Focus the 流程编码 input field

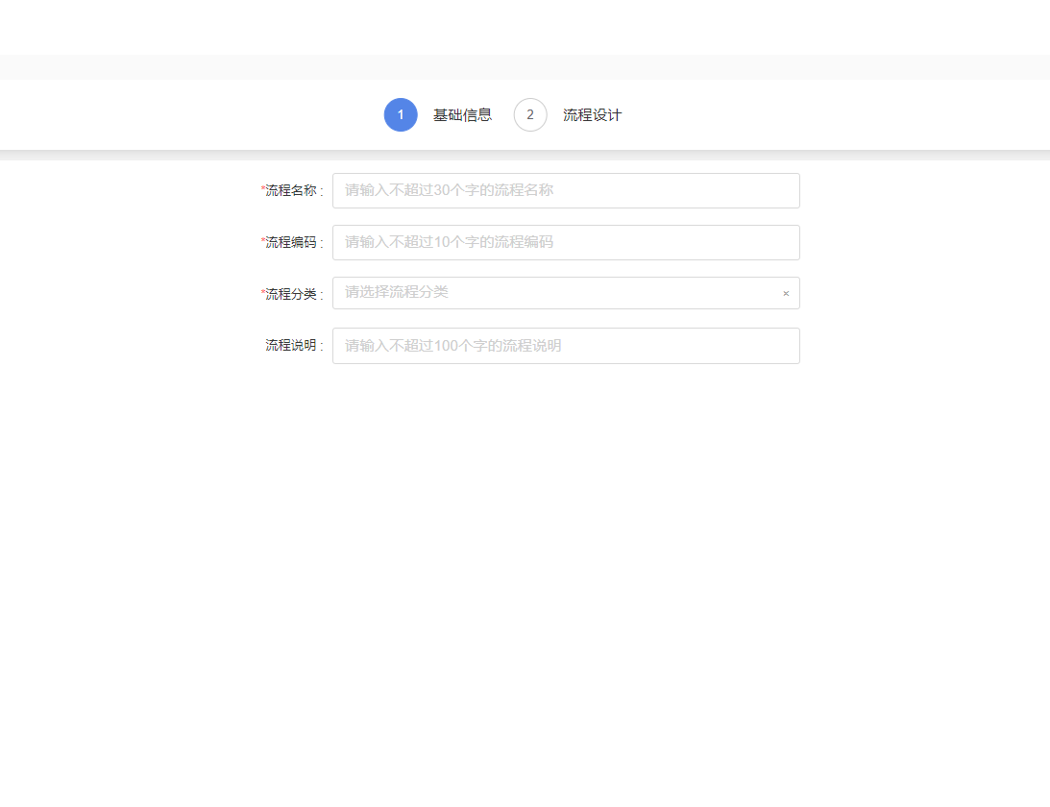[x=566, y=242]
